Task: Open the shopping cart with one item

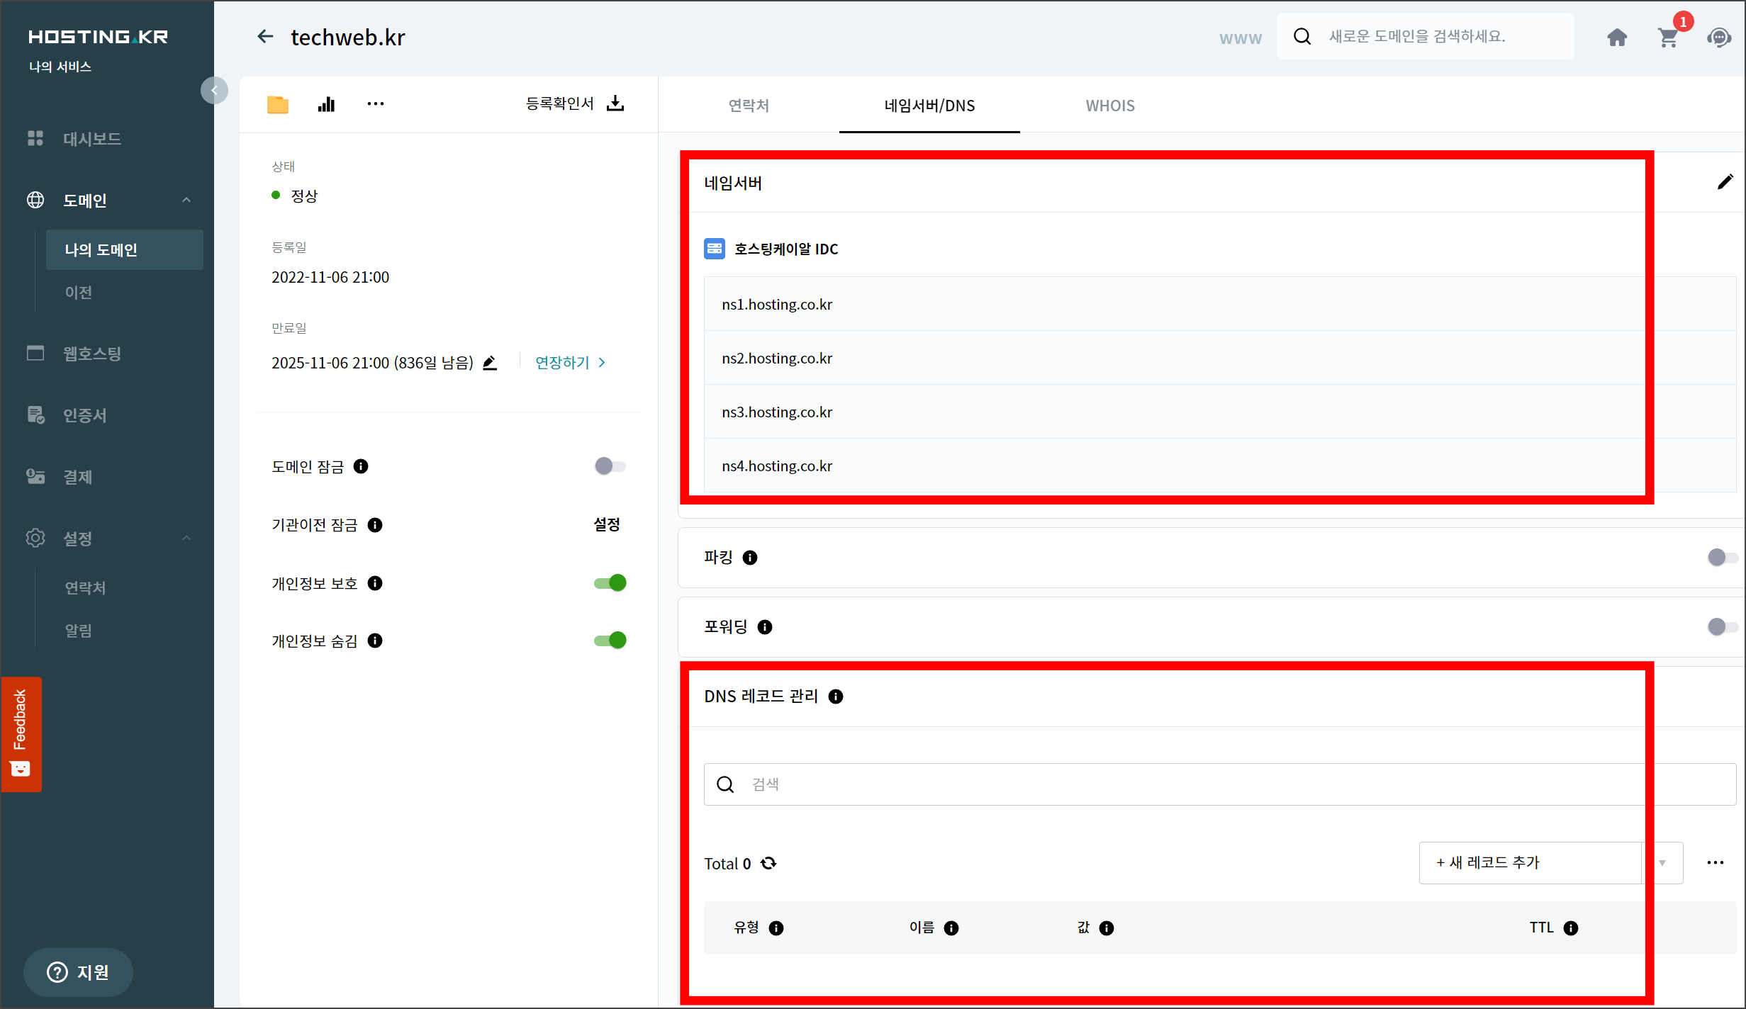Action: 1669,37
